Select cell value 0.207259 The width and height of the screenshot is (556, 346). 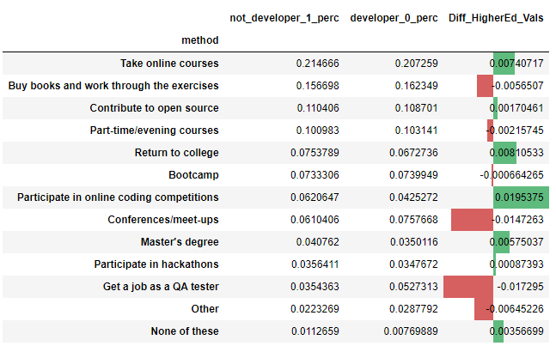point(417,63)
